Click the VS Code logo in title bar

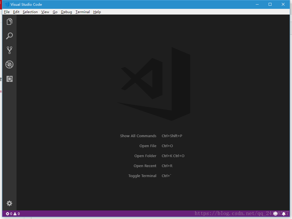tap(7, 4)
